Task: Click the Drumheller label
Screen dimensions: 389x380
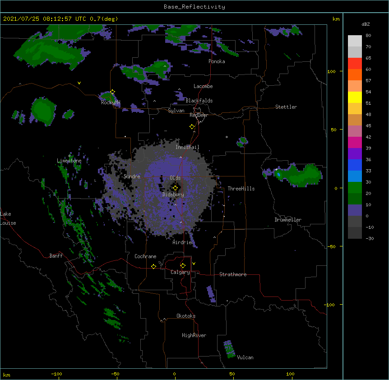Action: point(288,220)
